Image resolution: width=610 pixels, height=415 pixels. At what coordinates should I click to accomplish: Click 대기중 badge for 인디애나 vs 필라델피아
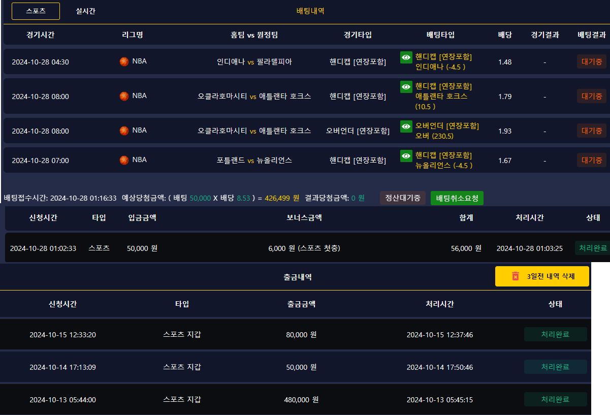click(591, 62)
